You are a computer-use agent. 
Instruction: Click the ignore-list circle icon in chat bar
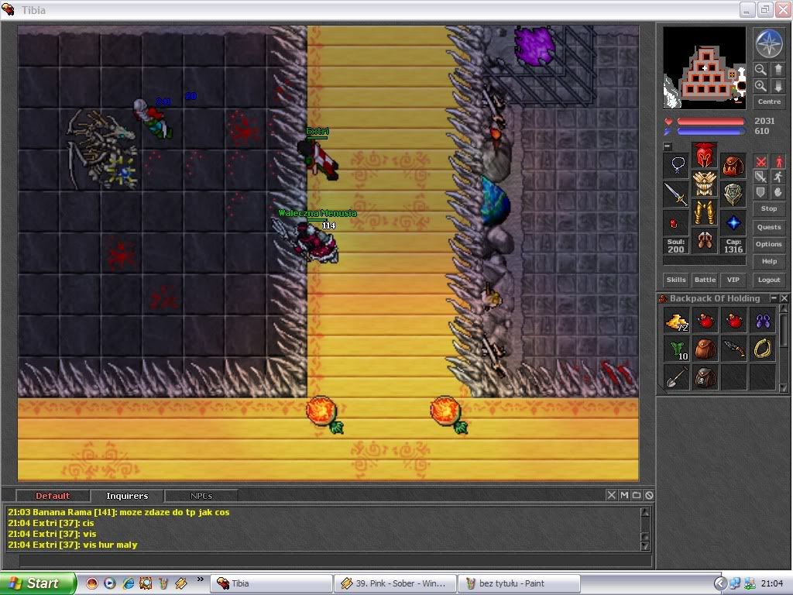pos(650,495)
